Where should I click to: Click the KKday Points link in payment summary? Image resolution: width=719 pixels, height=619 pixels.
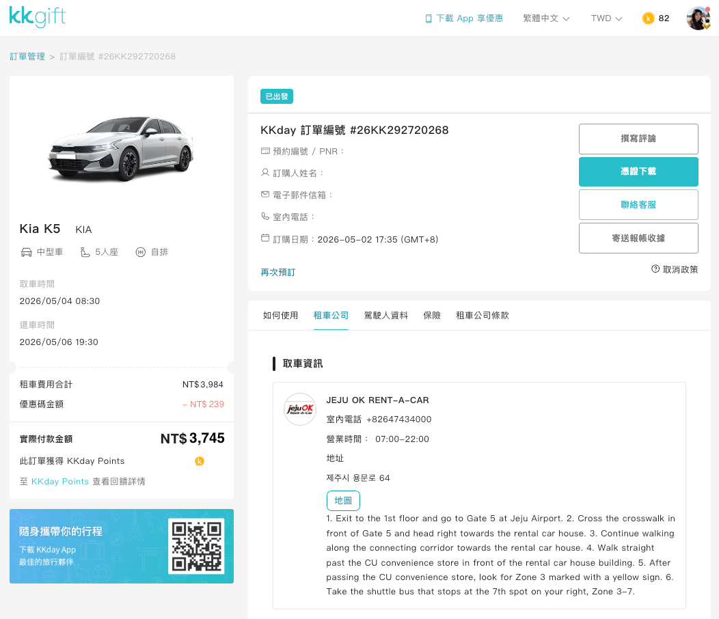60,482
